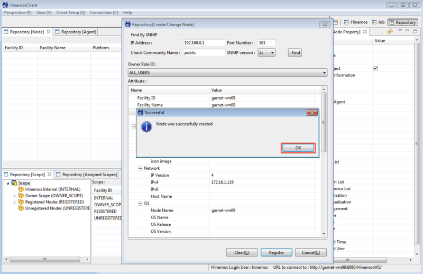Click the IPv4 value 172.16.1.119
The image size is (423, 274).
pyautogui.click(x=222, y=182)
